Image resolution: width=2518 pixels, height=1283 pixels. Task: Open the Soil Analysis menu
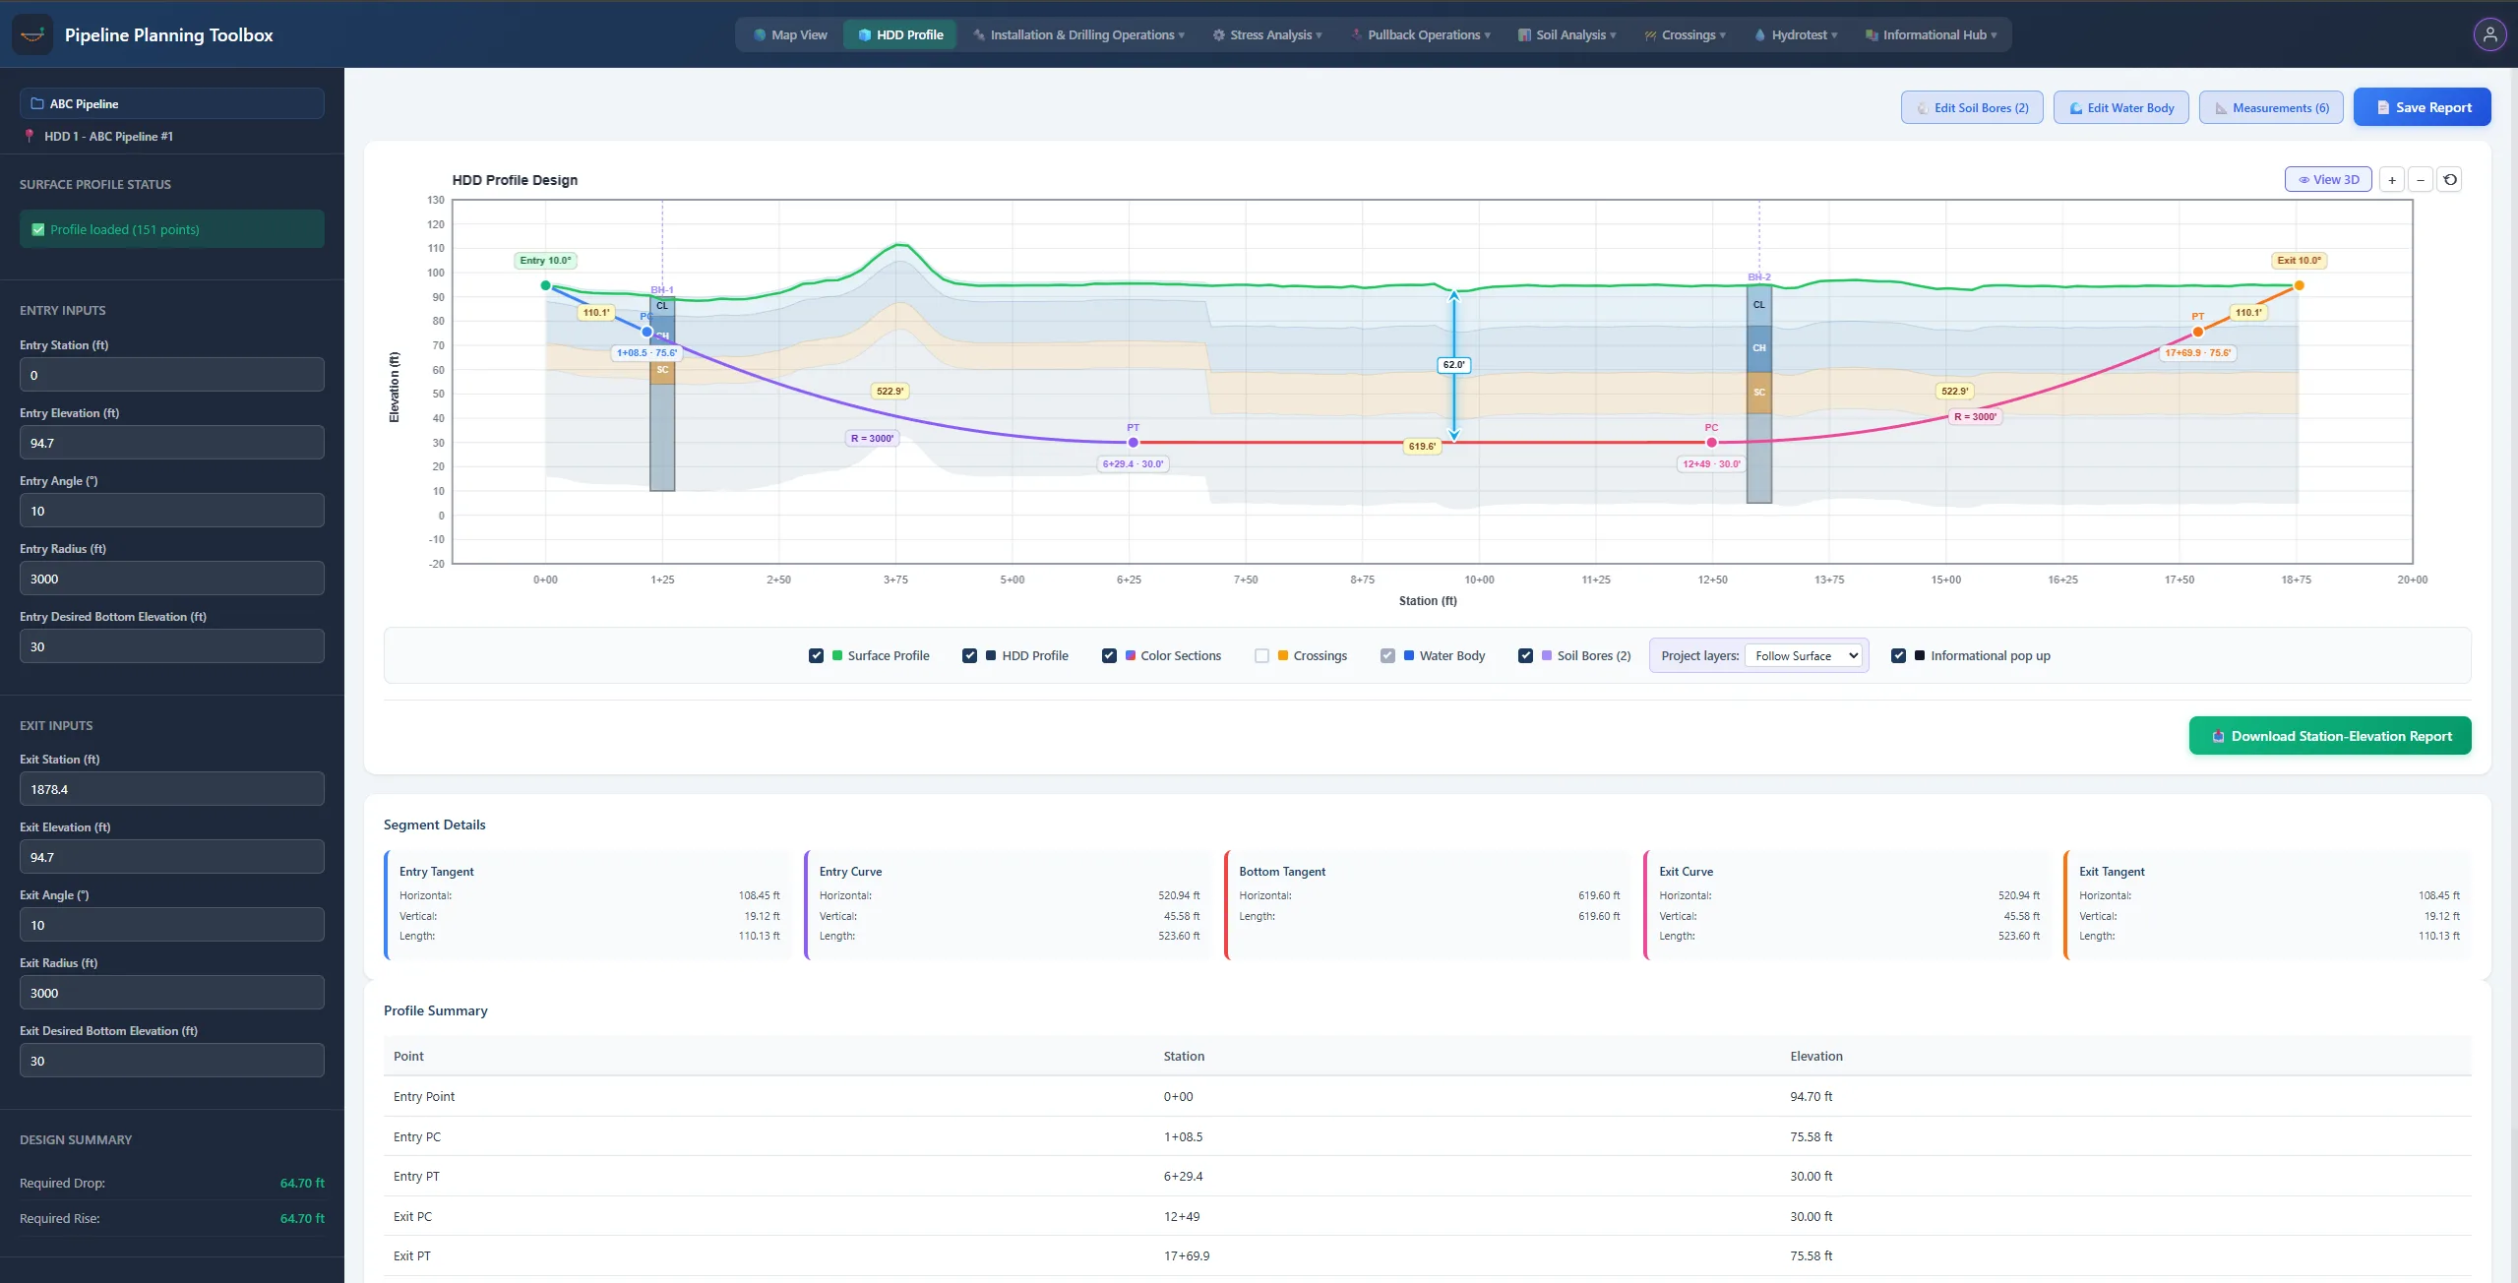coord(1566,34)
